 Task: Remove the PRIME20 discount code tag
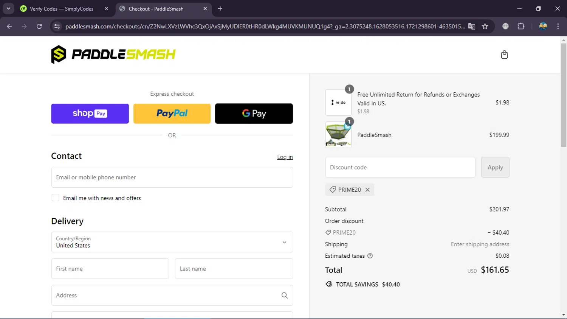point(367,190)
